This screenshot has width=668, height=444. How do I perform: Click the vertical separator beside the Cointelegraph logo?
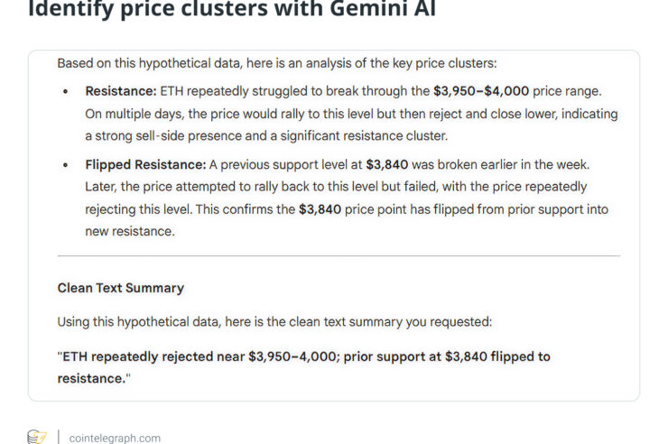pyautogui.click(x=59, y=438)
